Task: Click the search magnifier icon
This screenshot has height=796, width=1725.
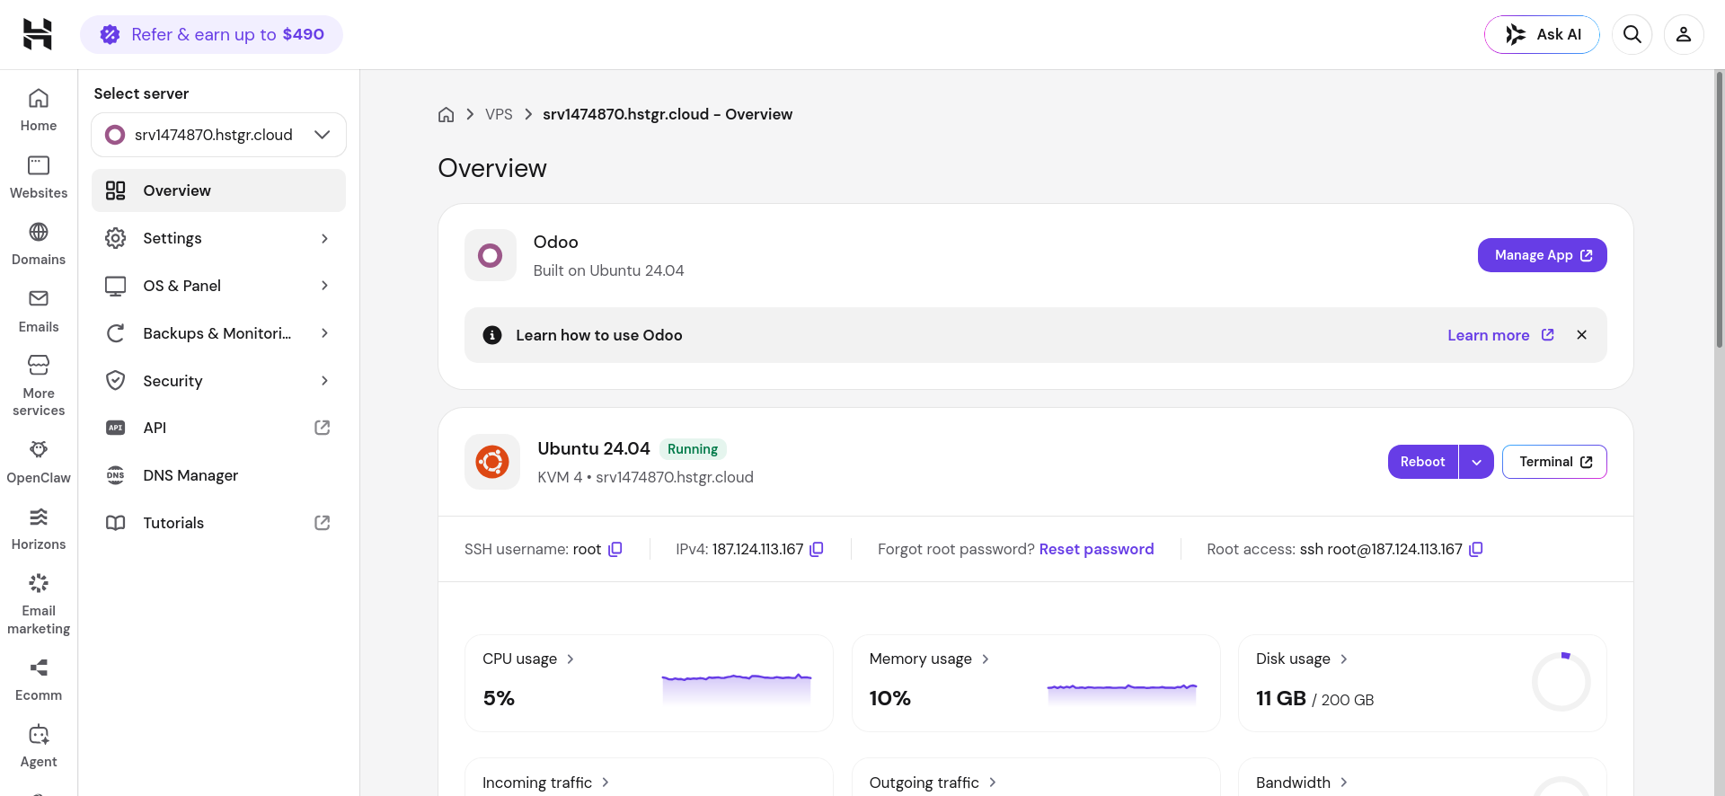Action: [x=1632, y=34]
